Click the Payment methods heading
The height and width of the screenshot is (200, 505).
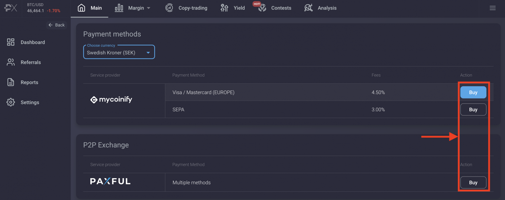[112, 34]
